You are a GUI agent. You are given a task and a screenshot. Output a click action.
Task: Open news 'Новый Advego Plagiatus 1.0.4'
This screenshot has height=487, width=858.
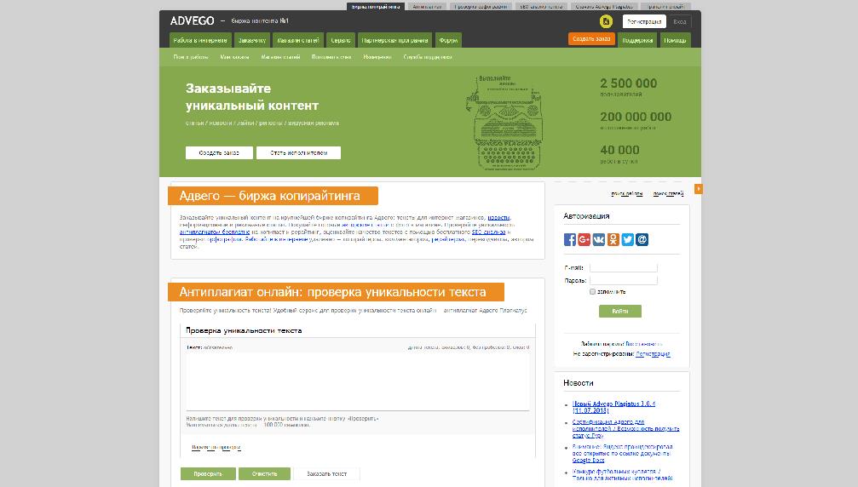pyautogui.click(x=613, y=407)
